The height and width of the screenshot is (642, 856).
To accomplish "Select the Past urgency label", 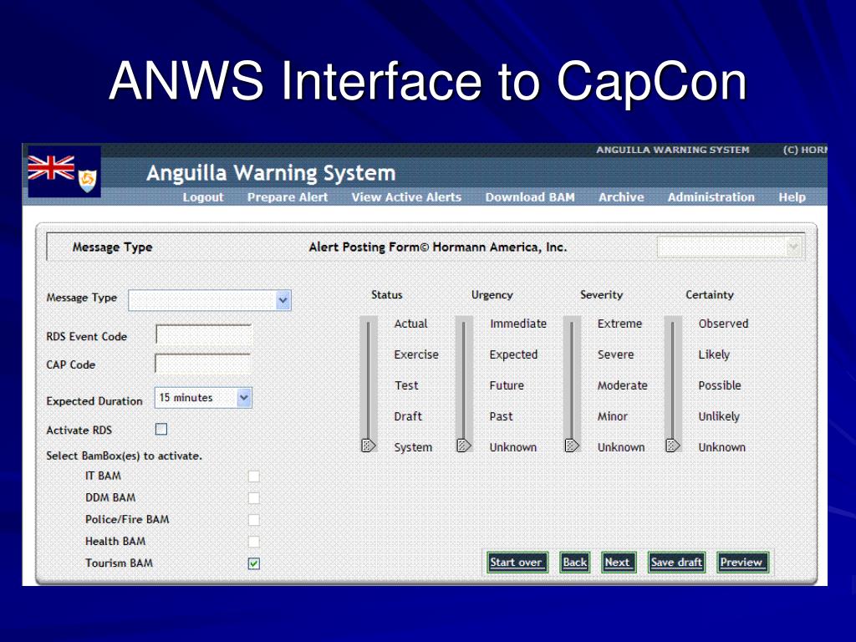I will pyautogui.click(x=501, y=416).
